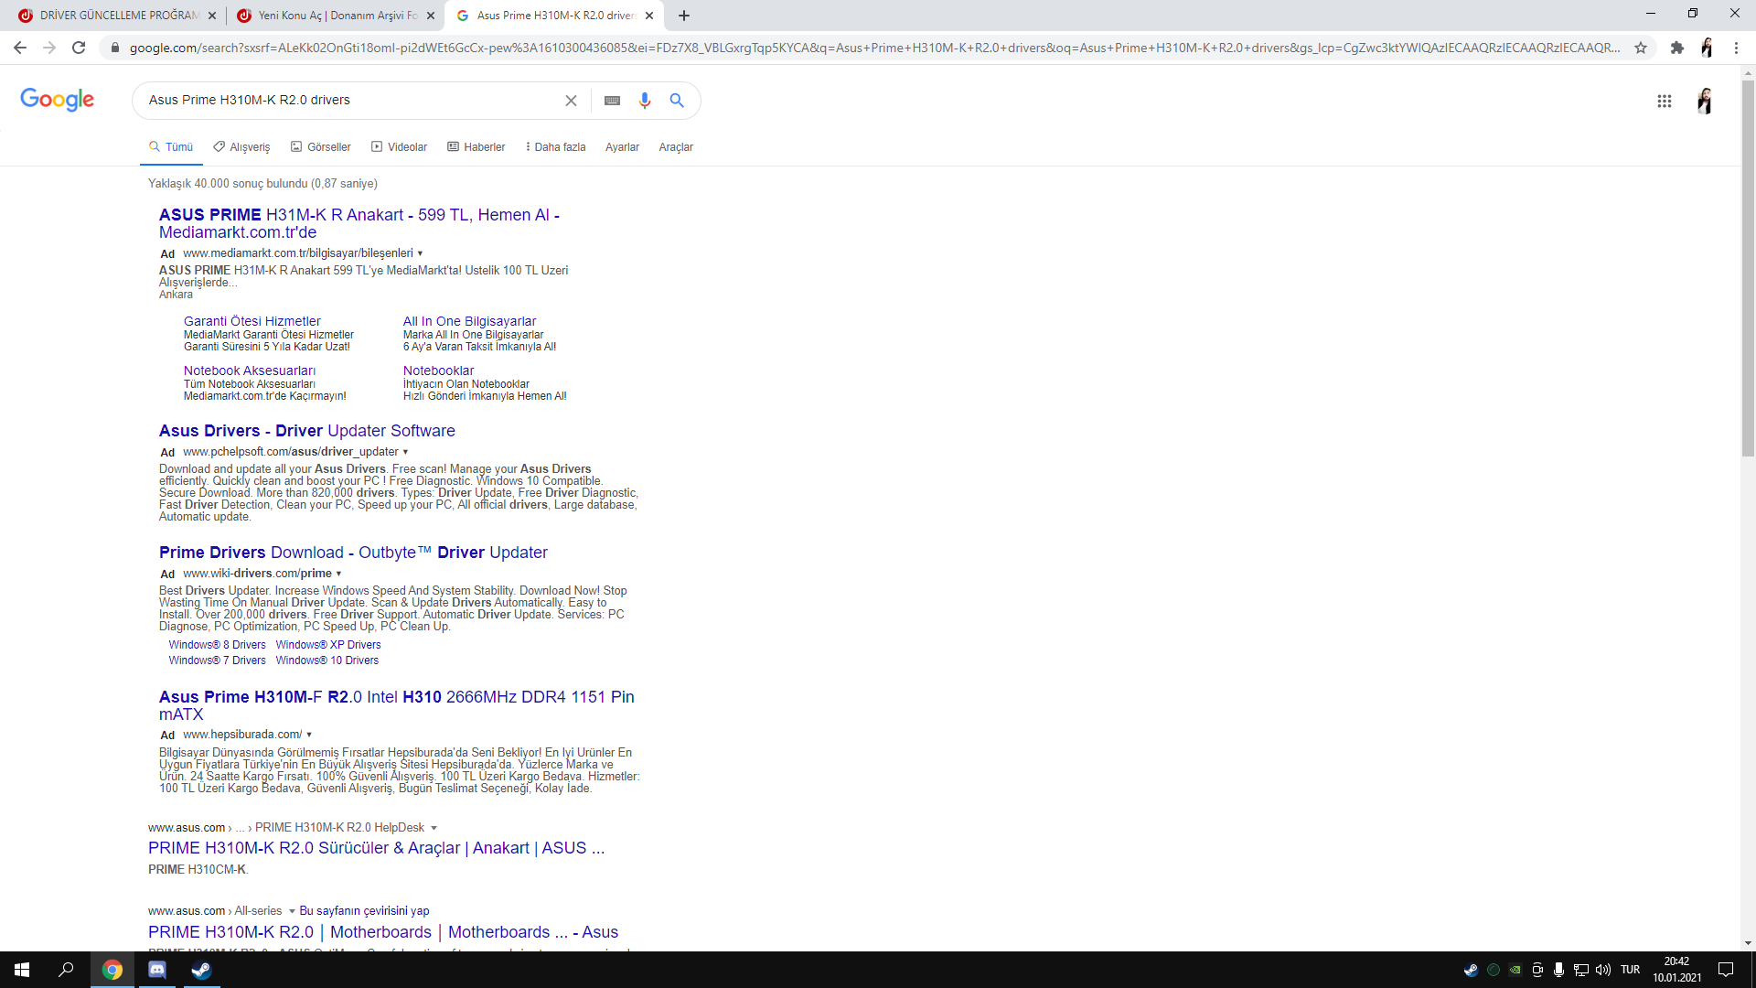Click the NVIDIA tray icon
The width and height of the screenshot is (1756, 988).
1515,970
